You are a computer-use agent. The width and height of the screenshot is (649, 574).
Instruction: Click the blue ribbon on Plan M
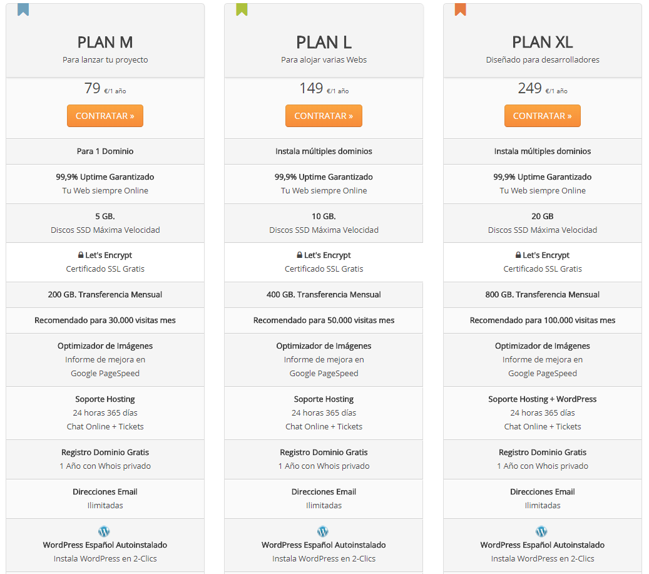23,9
